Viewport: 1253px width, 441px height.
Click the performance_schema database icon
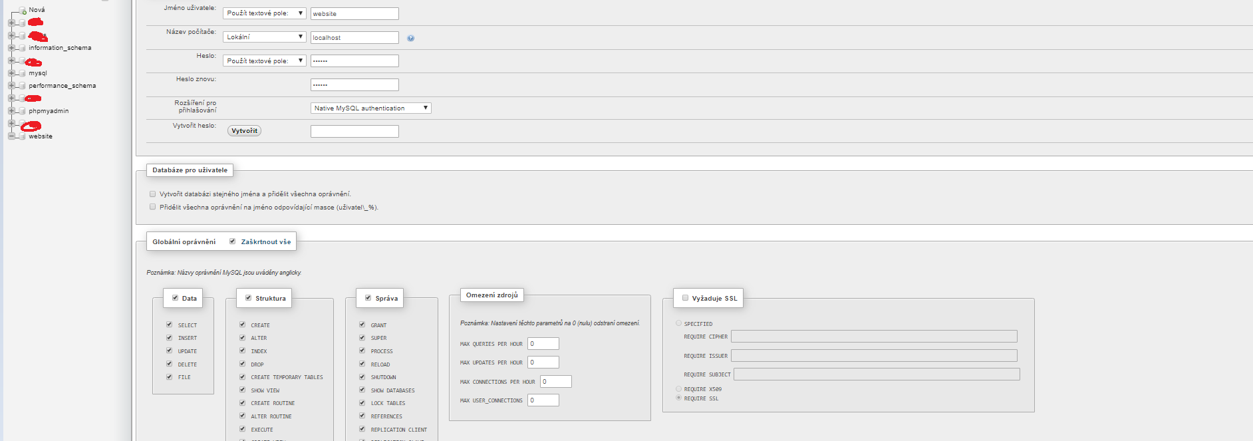[x=22, y=86]
